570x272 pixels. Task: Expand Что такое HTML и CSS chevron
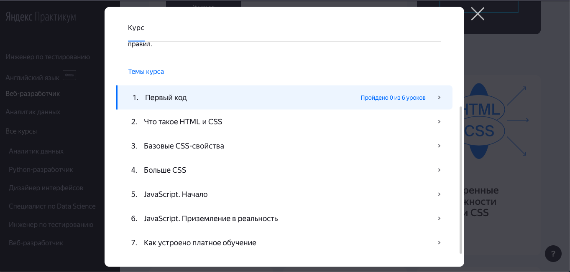(439, 122)
